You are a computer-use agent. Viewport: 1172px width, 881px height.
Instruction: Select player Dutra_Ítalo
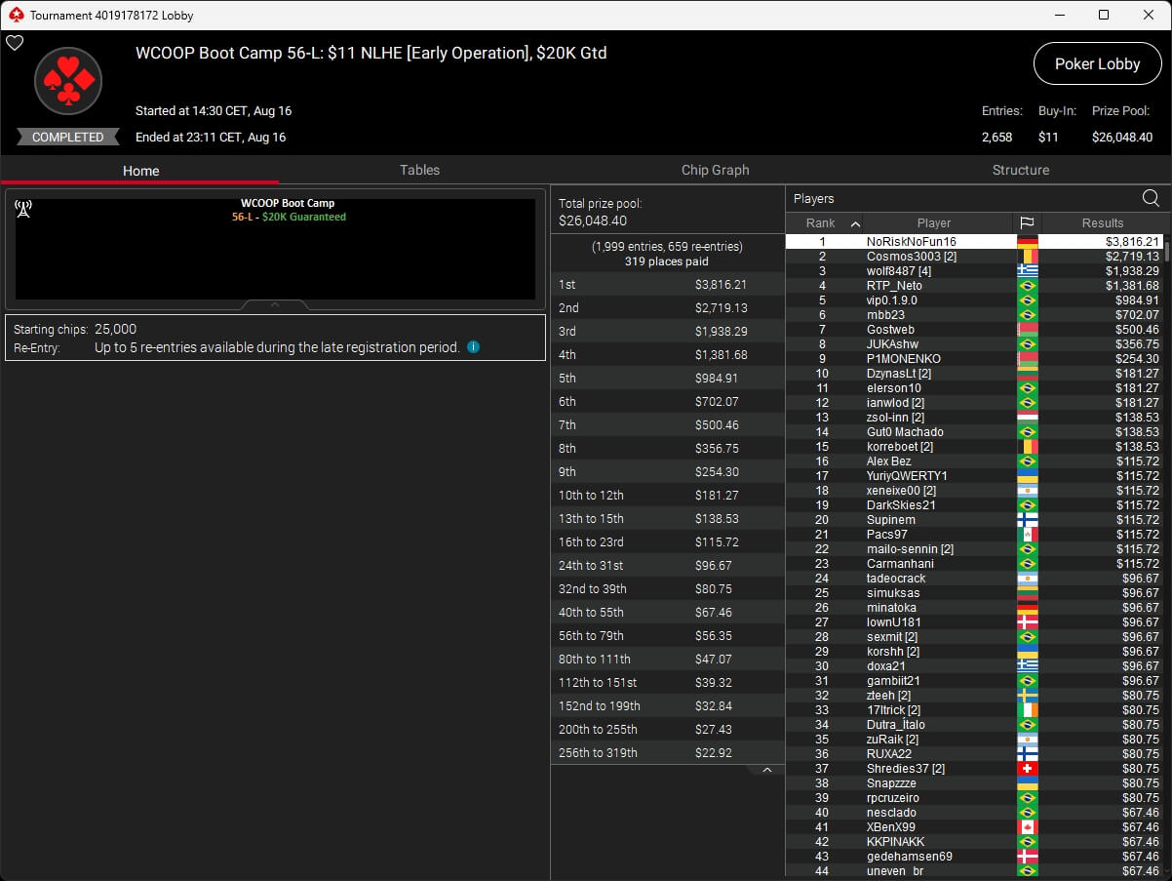(x=974, y=724)
